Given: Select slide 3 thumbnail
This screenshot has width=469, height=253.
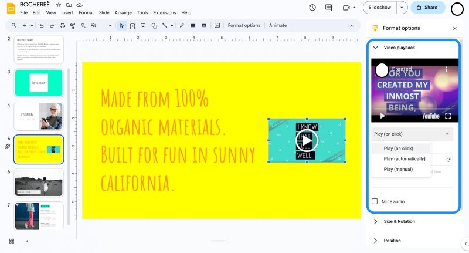Looking at the screenshot, I should click(x=39, y=83).
